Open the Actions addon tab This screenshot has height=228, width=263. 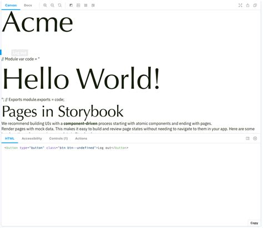(81, 139)
